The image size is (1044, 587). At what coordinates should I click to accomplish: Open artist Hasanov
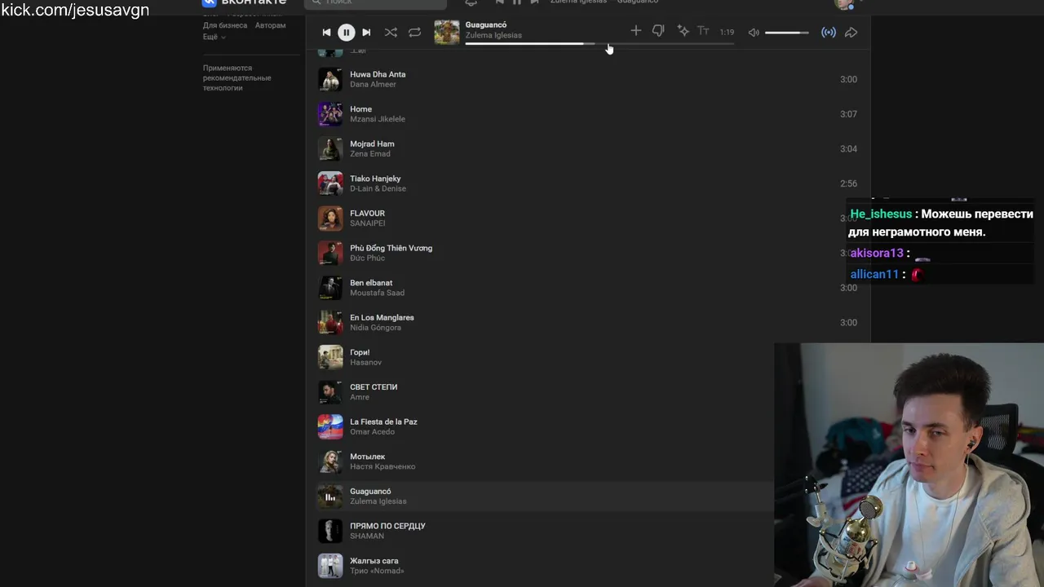click(365, 362)
